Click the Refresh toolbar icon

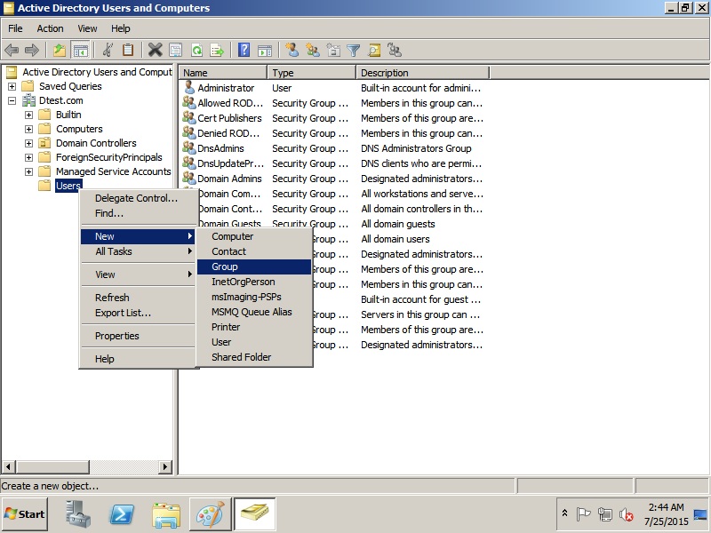(196, 51)
